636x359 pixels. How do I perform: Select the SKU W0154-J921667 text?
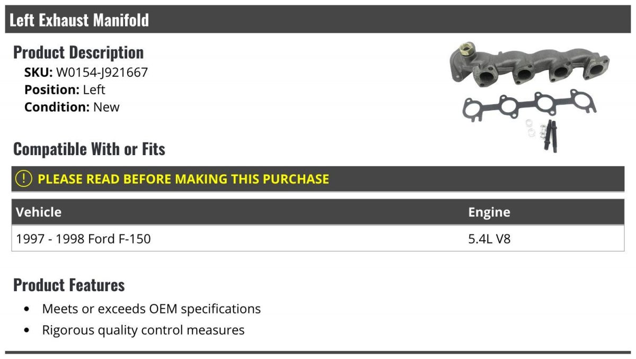click(x=86, y=72)
